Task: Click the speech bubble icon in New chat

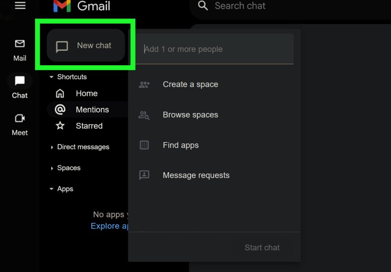Action: [62, 46]
